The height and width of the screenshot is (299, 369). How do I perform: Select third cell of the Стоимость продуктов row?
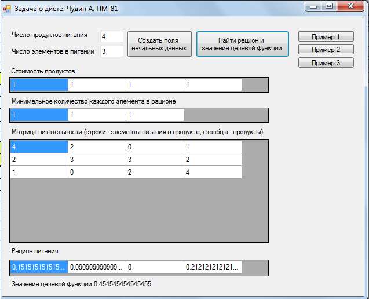155,85
